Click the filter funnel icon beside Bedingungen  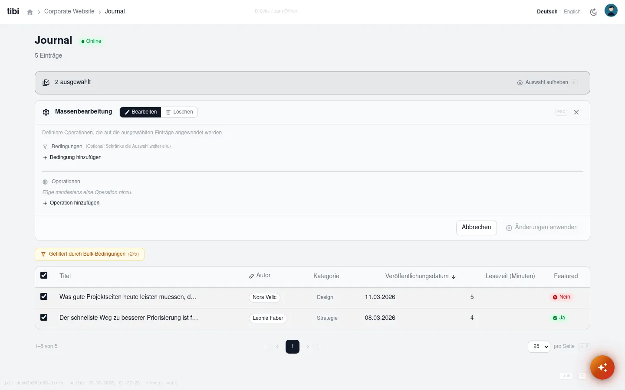[x=45, y=147]
